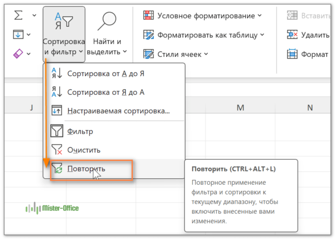
Task: Select Clear filter menu item
Action: click(x=83, y=150)
